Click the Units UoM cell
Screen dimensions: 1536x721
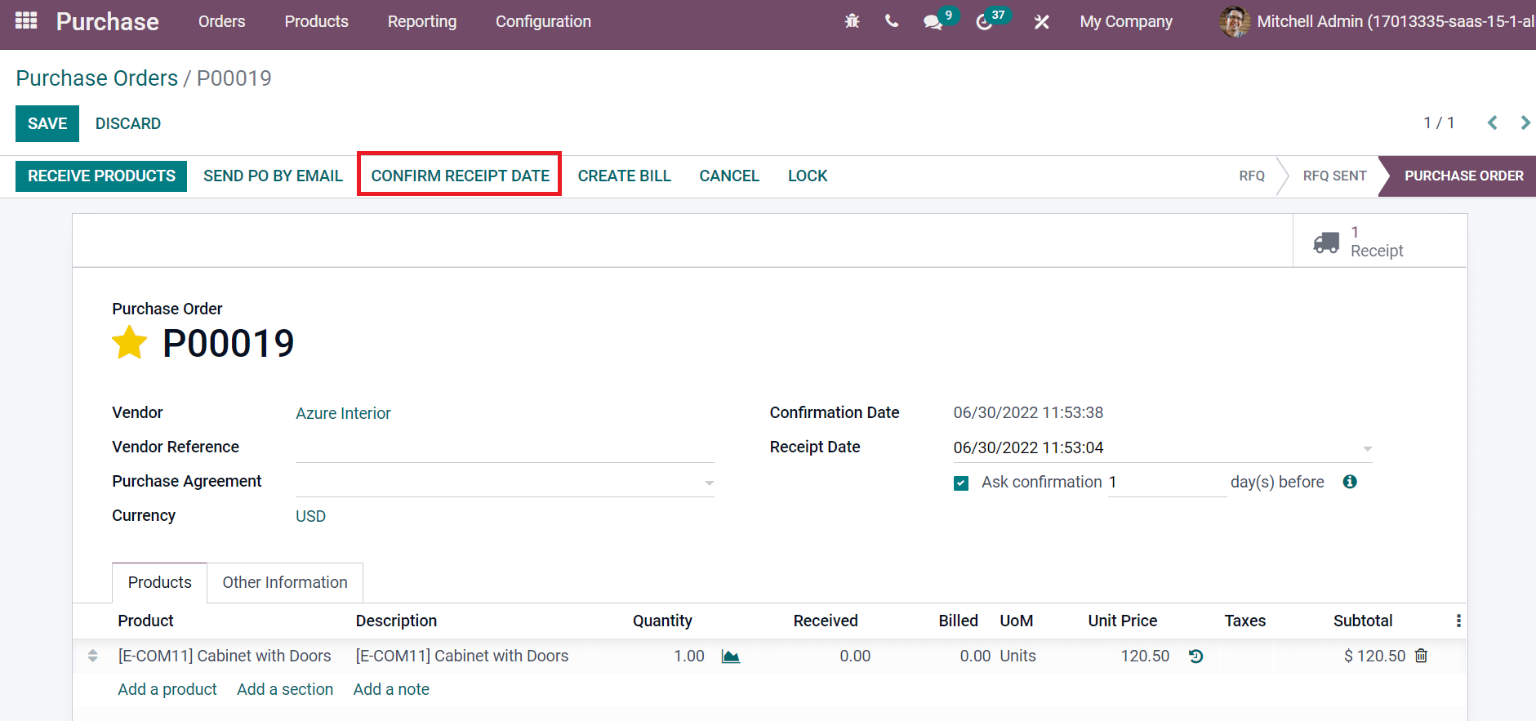click(1018, 656)
